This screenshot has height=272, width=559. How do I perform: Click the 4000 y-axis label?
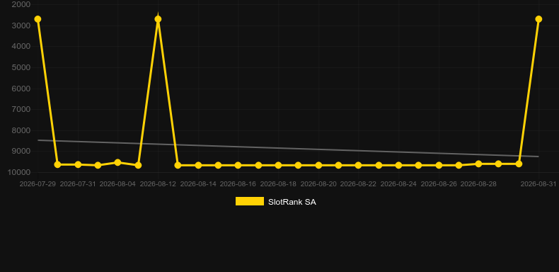pos(21,47)
